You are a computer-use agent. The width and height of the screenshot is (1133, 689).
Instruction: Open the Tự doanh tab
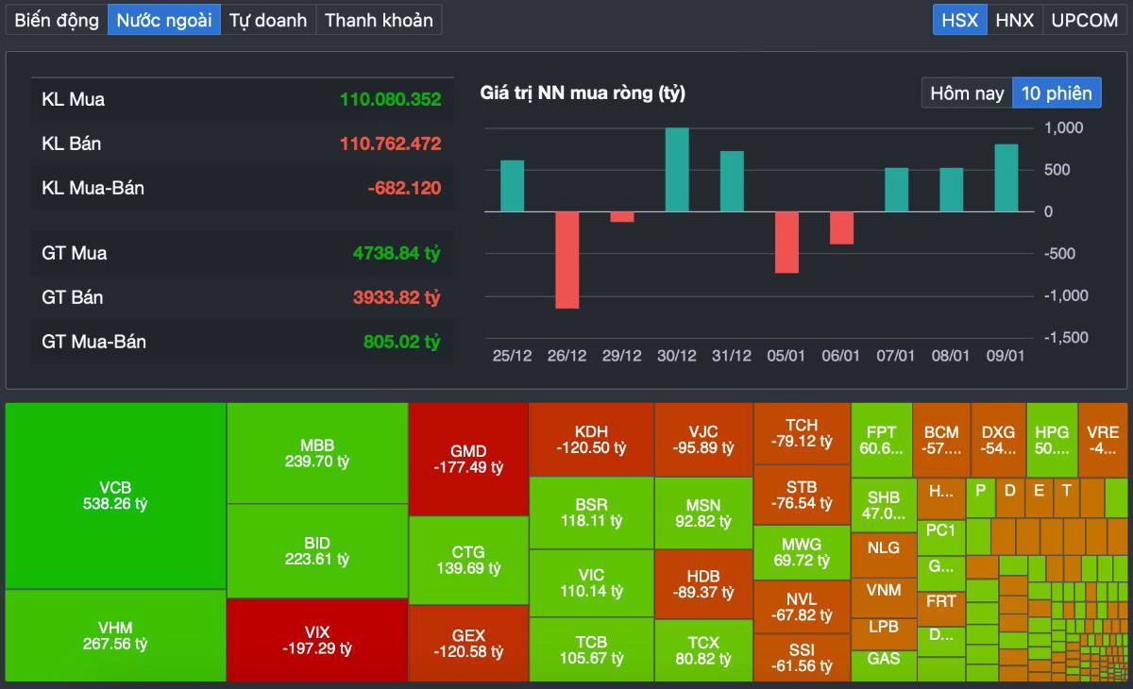pyautogui.click(x=268, y=20)
